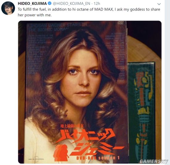Select the tweet text body
The width and height of the screenshot is (170, 165).
89,12
